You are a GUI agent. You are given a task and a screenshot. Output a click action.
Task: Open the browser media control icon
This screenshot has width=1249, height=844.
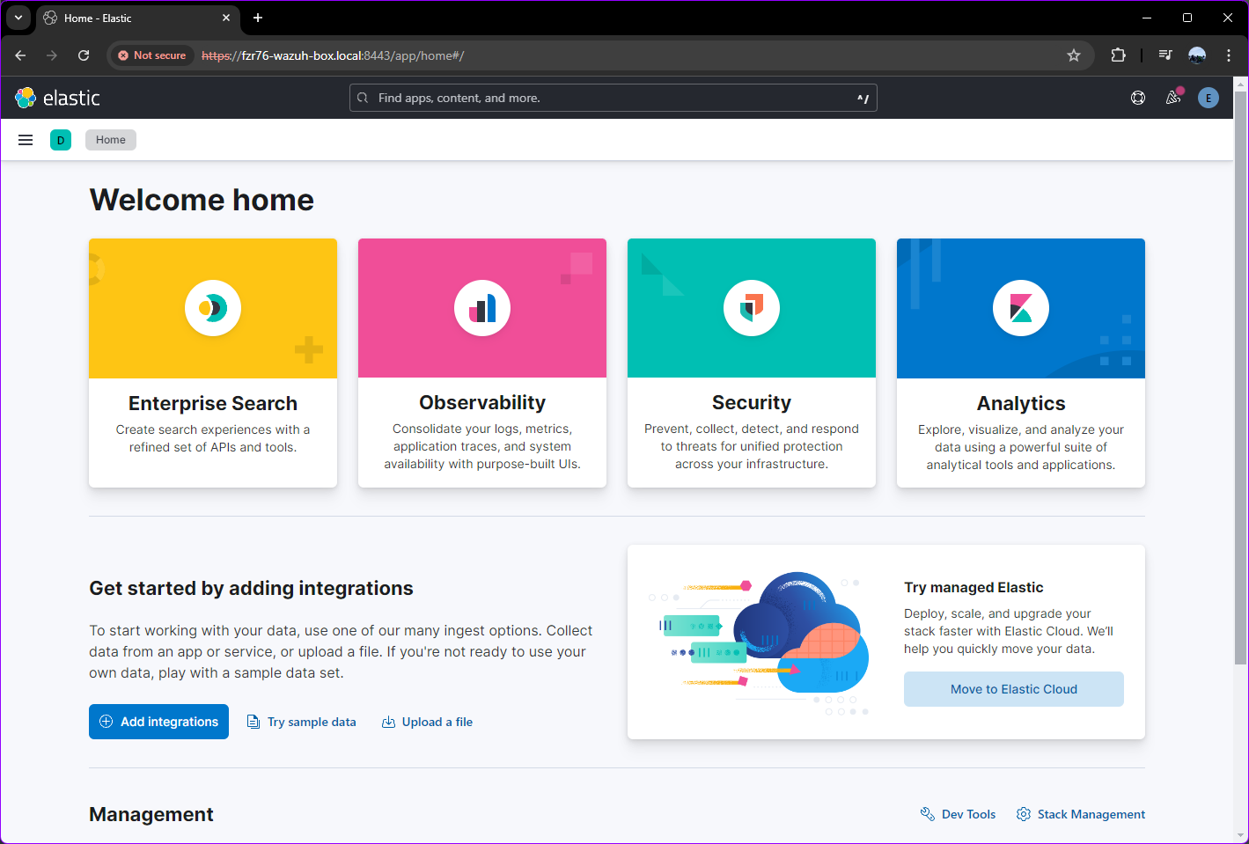pyautogui.click(x=1165, y=55)
